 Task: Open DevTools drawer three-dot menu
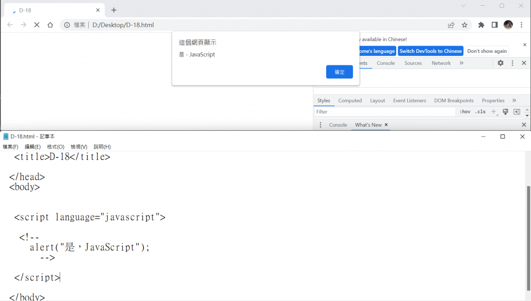pyautogui.click(x=320, y=125)
